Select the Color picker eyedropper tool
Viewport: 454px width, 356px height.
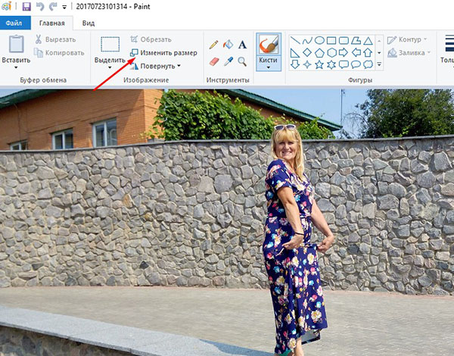[x=229, y=61]
